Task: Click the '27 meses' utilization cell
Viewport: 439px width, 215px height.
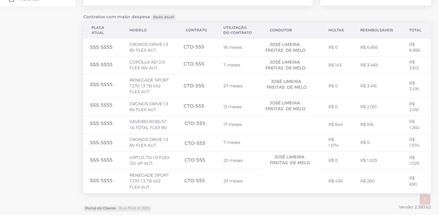Action: tap(233, 86)
